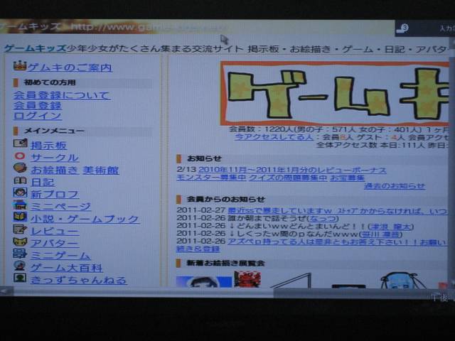This screenshot has height=341, width=455.
Task: Click the face icon beside 新プロフ
Action: click(20, 194)
